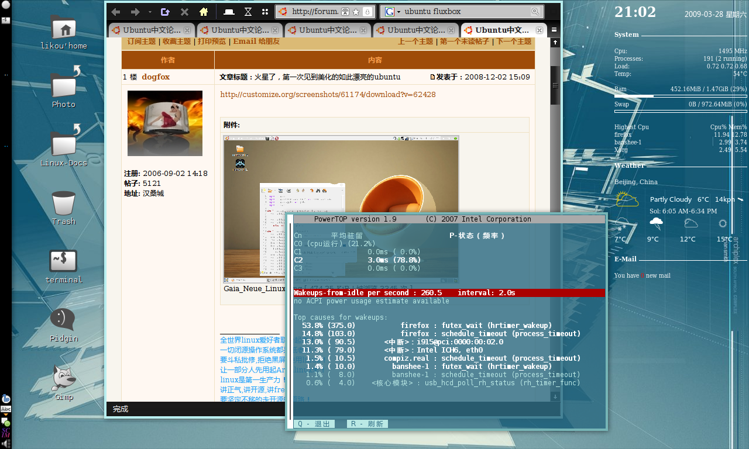
Task: Launch the terminal desktop icon
Action: coord(64,266)
